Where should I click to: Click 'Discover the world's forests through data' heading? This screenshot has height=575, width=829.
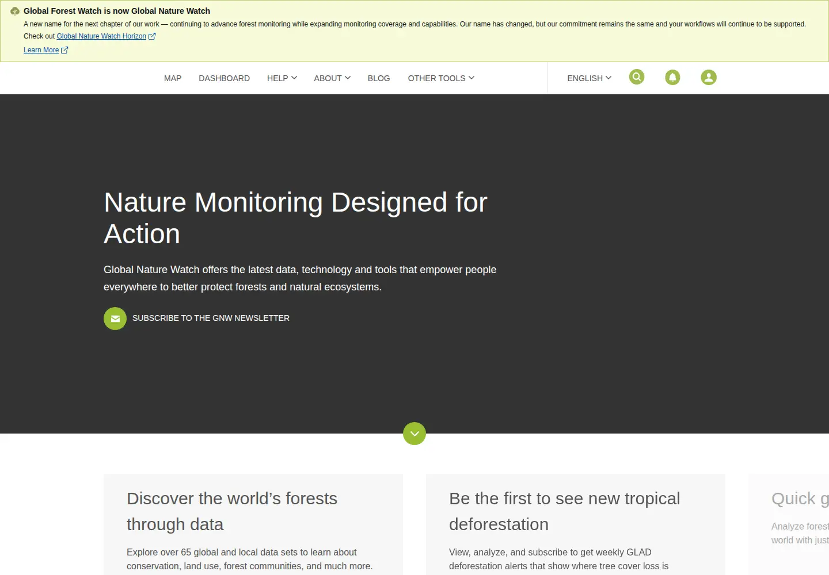232,511
